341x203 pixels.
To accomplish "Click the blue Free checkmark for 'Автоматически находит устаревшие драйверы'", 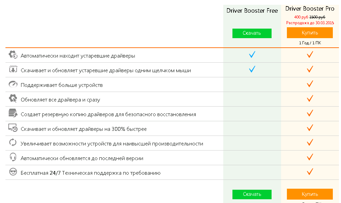I will (252, 54).
